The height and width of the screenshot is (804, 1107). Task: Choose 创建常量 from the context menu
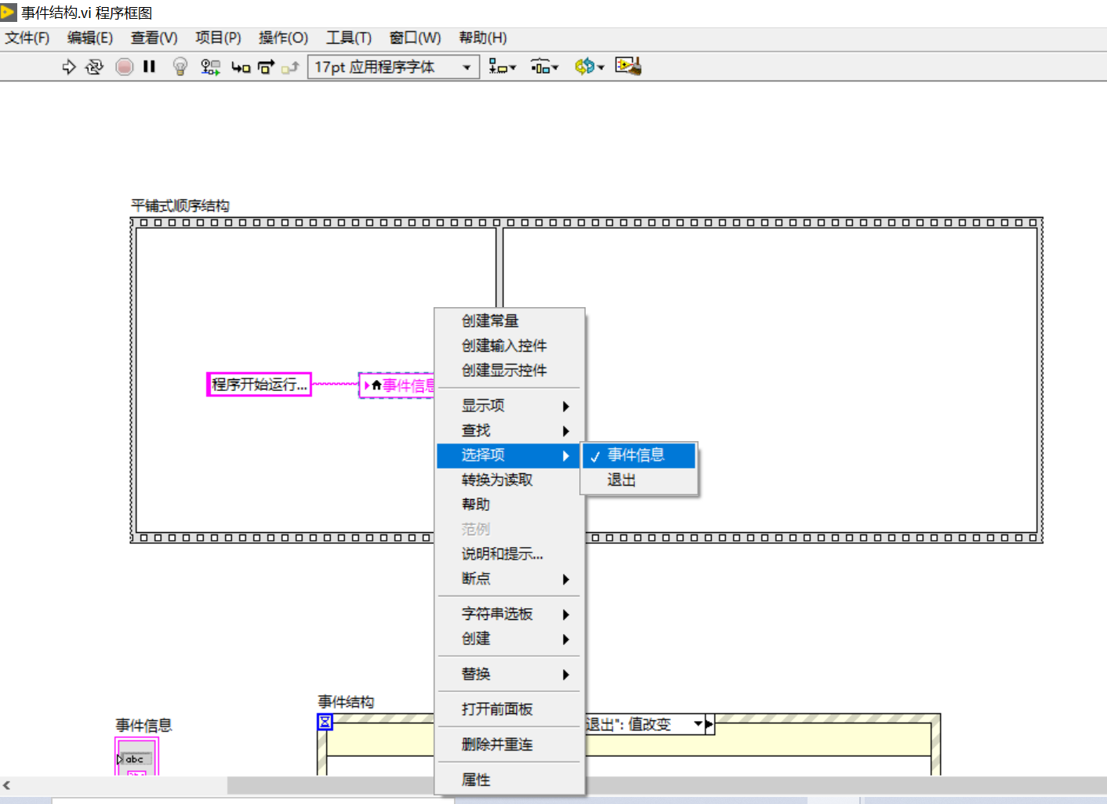[x=510, y=321]
